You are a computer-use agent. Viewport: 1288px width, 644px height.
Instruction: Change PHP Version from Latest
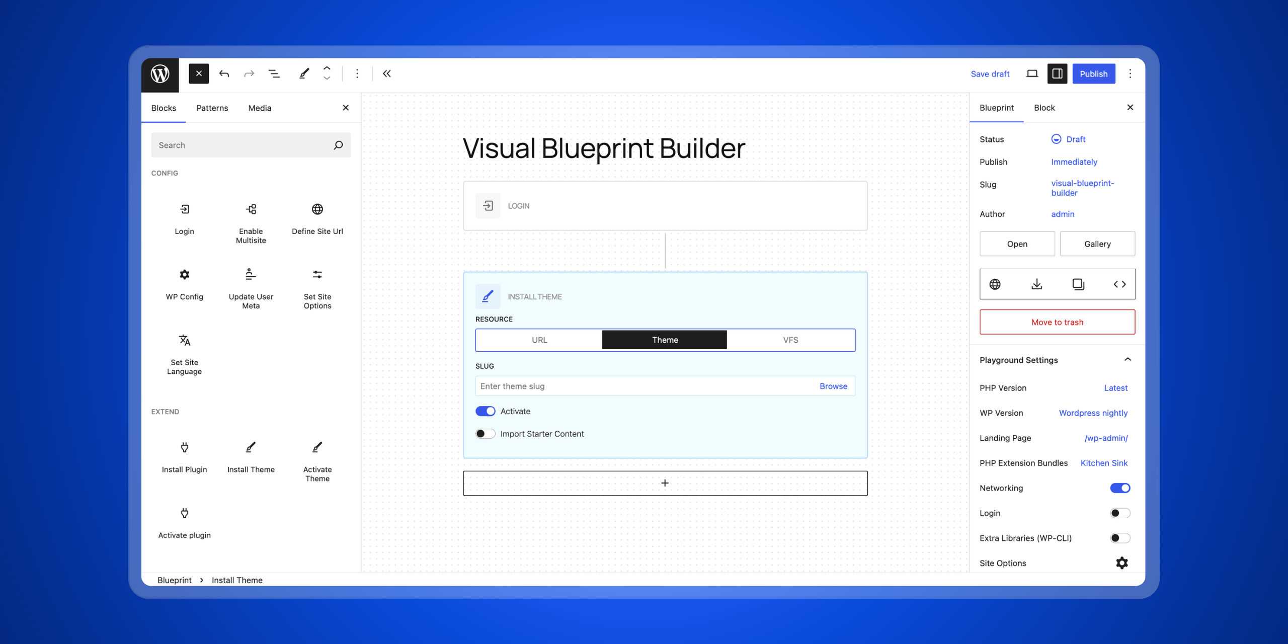click(1115, 388)
